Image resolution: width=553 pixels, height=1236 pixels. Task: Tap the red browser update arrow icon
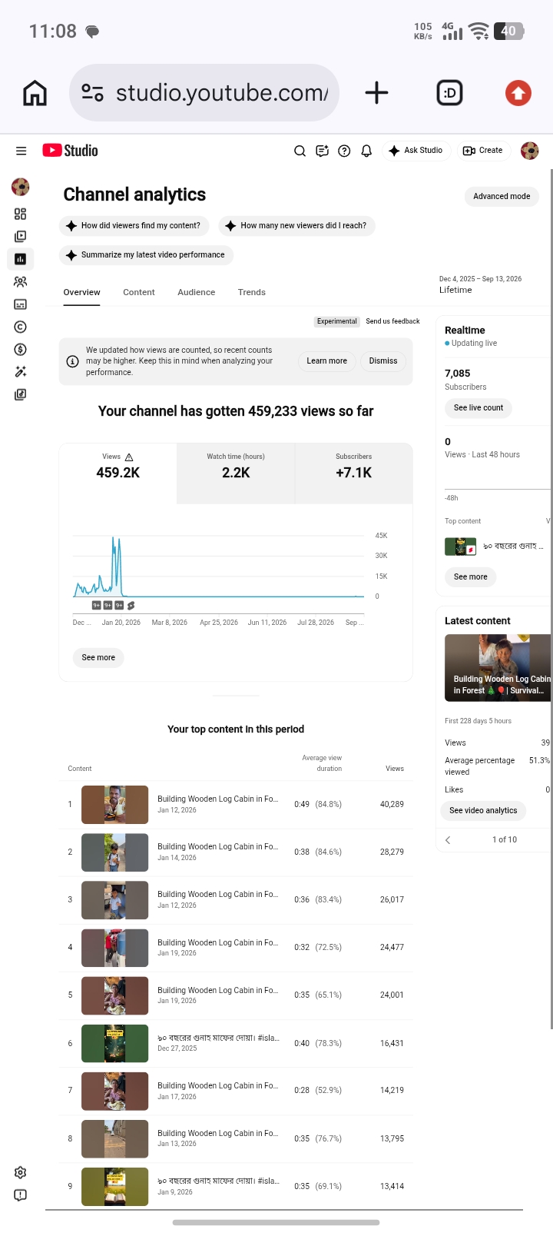518,93
